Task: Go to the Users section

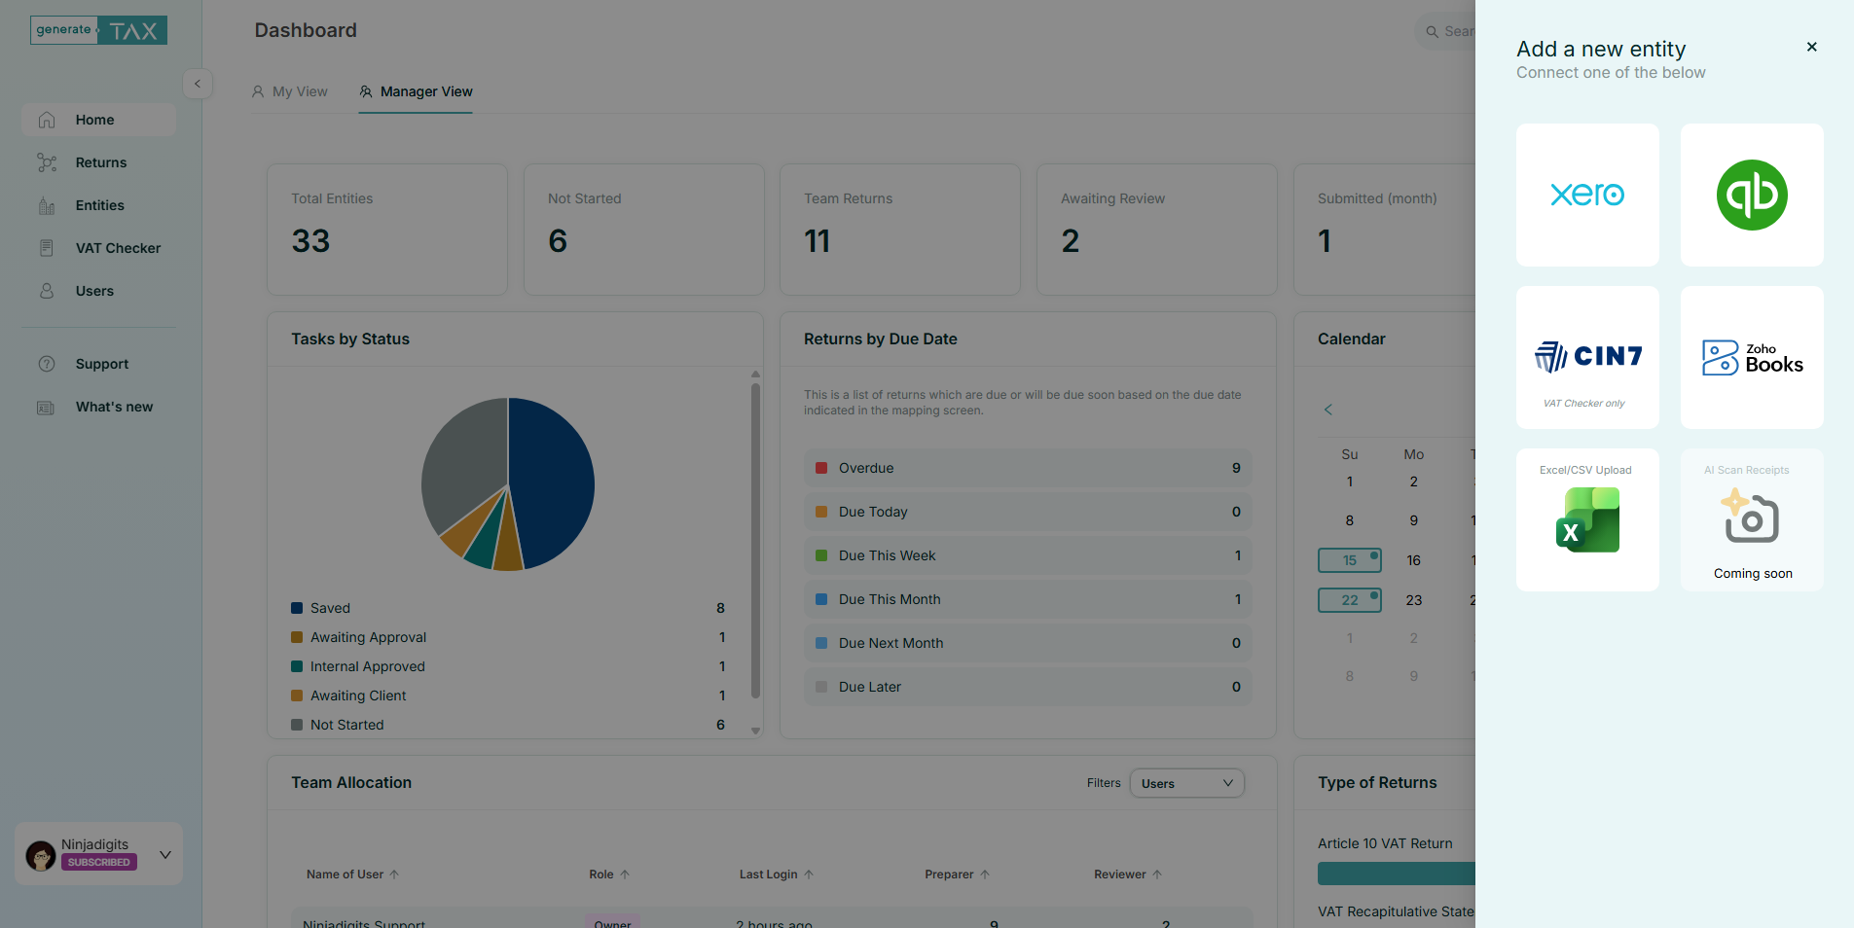Action: pos(92,291)
